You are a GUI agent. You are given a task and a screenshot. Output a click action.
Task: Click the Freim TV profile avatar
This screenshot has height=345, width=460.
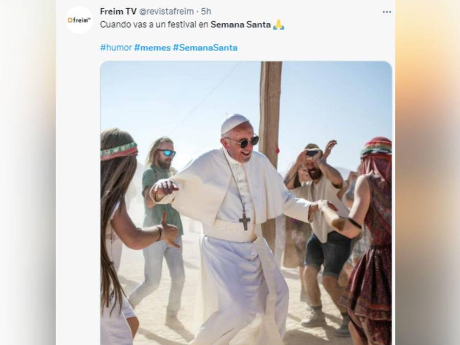(79, 20)
